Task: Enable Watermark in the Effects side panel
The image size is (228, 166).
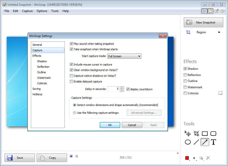Action: click(x=185, y=87)
